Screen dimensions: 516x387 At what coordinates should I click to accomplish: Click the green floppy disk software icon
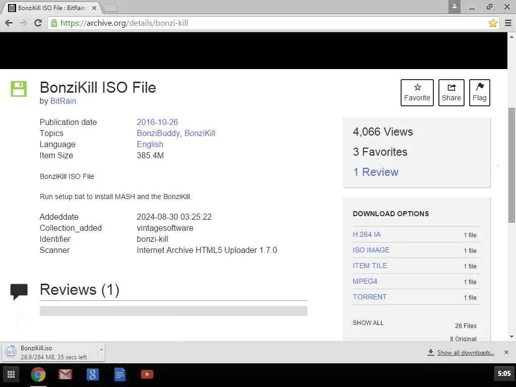pyautogui.click(x=19, y=89)
